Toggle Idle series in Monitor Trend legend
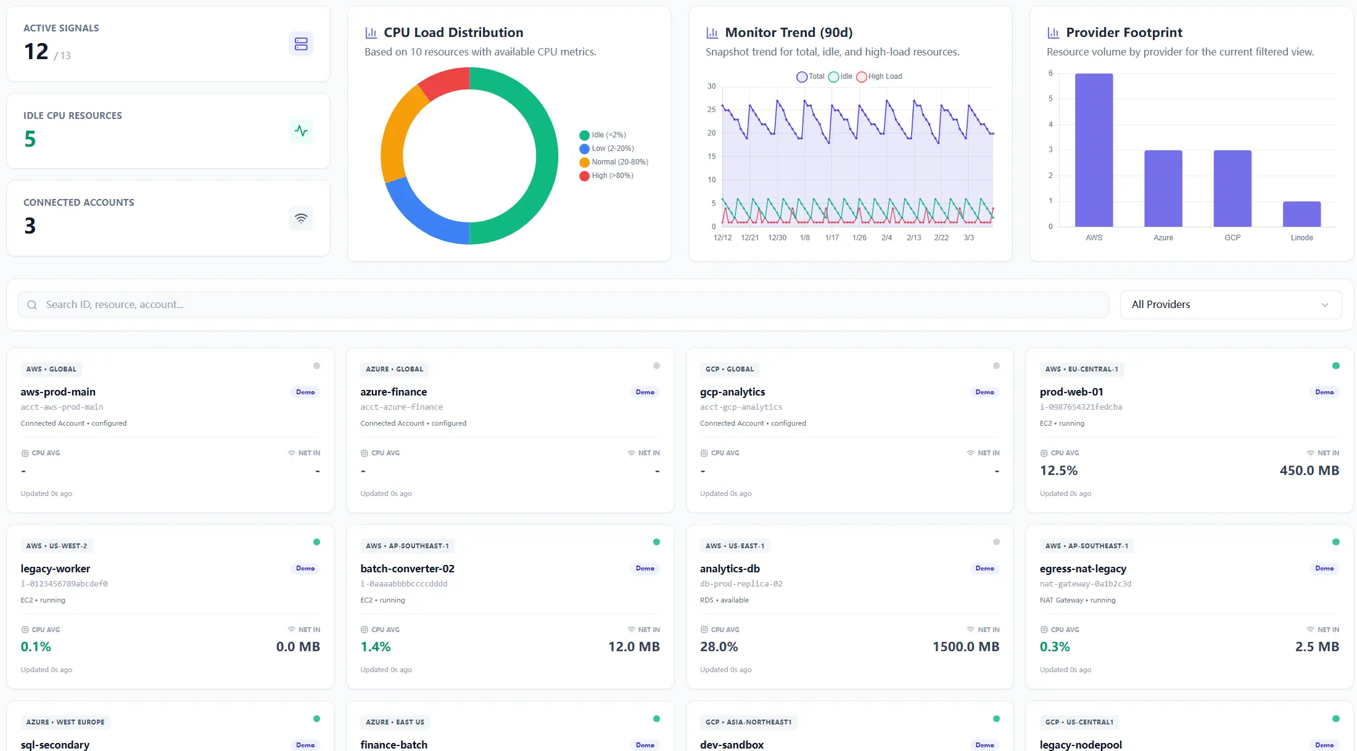Viewport: 1357px width, 751px height. pos(840,76)
